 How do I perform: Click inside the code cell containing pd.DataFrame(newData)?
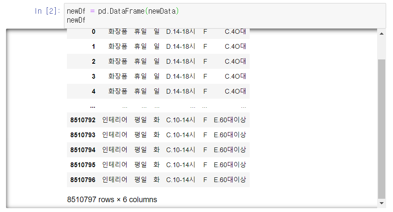(225, 16)
